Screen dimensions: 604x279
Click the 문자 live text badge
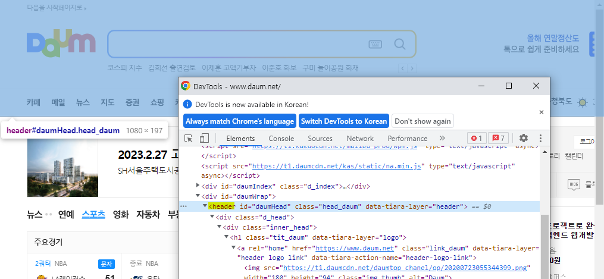click(x=107, y=264)
